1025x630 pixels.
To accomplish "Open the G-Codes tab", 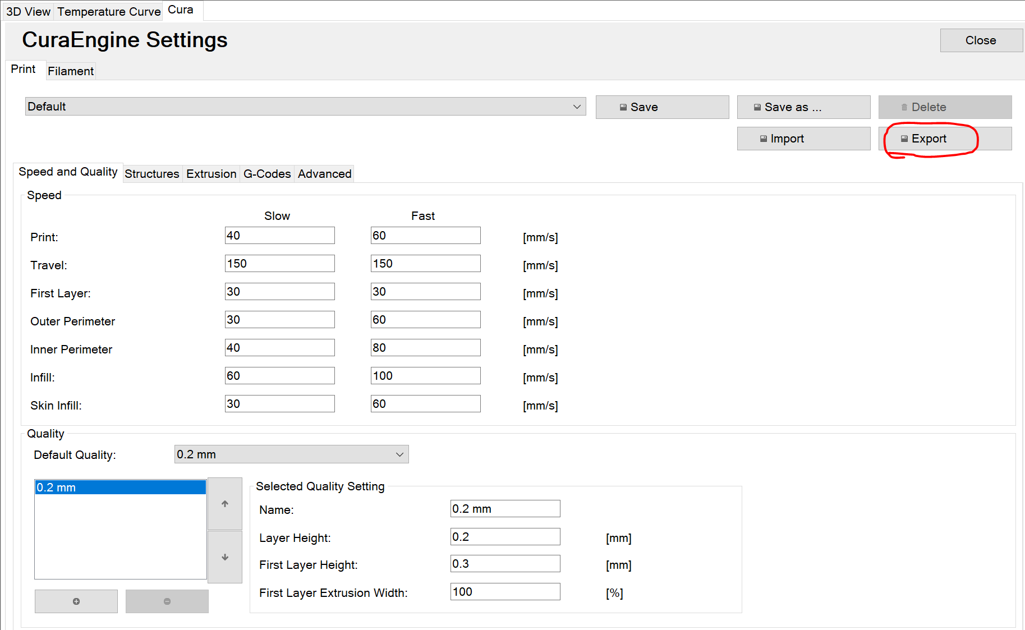I will pos(267,174).
